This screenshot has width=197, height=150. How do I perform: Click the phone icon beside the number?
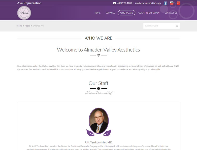pyautogui.click(x=114, y=3)
